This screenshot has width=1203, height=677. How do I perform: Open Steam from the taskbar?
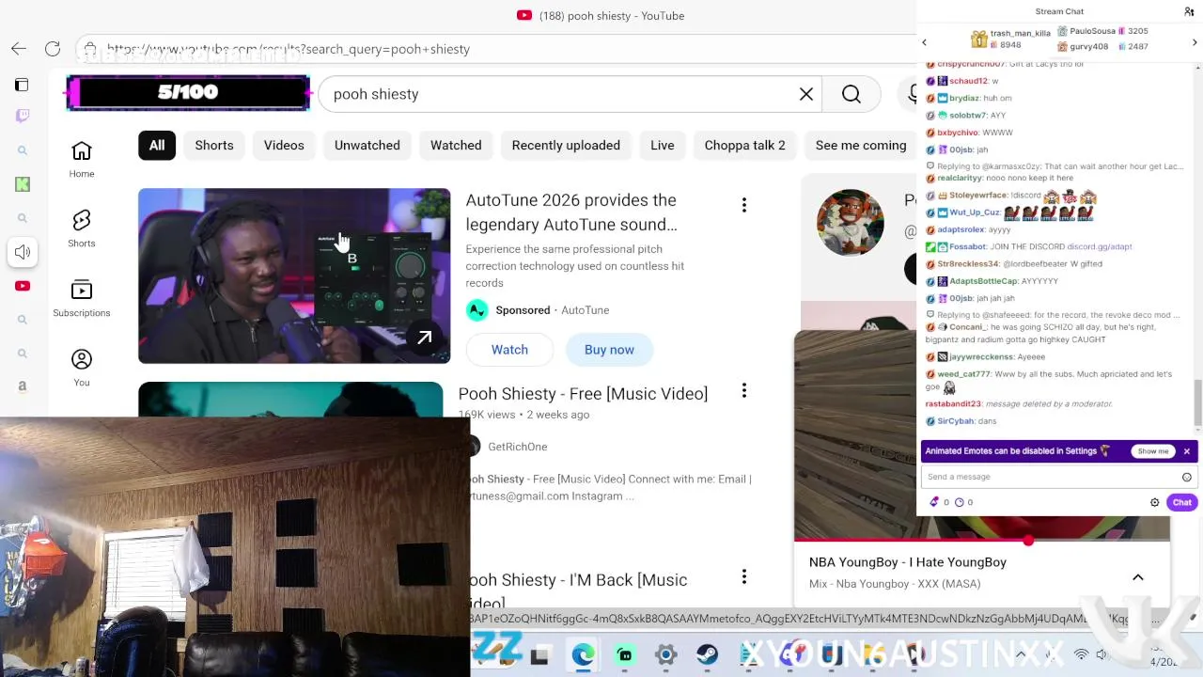(x=707, y=655)
